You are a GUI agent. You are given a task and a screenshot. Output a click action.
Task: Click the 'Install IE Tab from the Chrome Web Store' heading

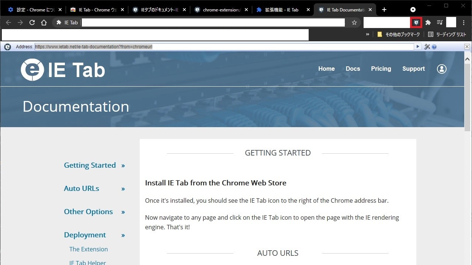click(x=216, y=183)
